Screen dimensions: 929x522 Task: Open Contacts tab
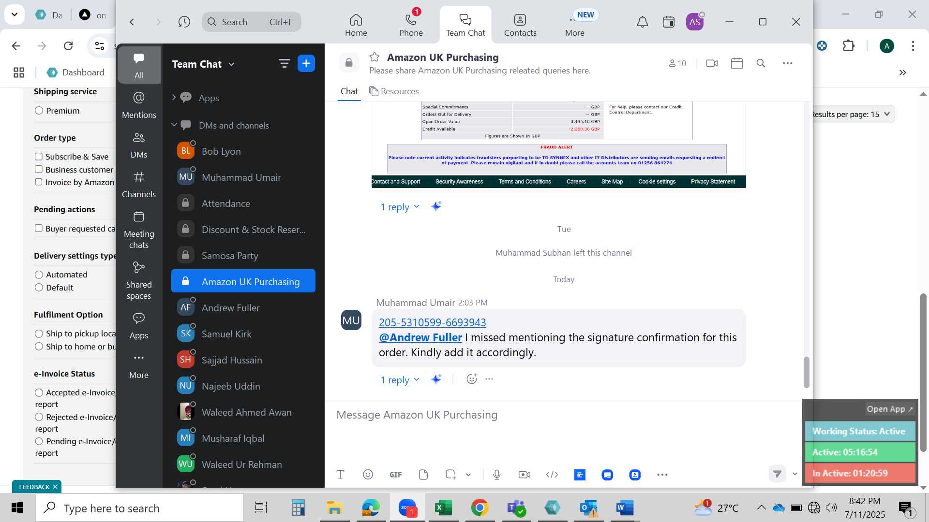[520, 25]
